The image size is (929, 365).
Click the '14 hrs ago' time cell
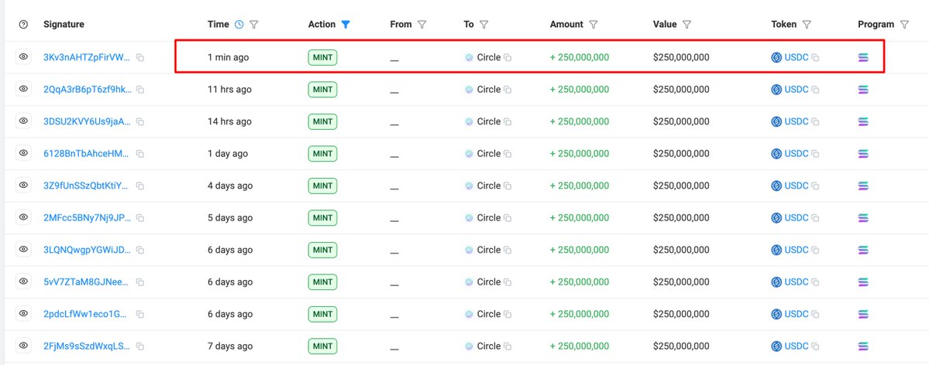[229, 121]
